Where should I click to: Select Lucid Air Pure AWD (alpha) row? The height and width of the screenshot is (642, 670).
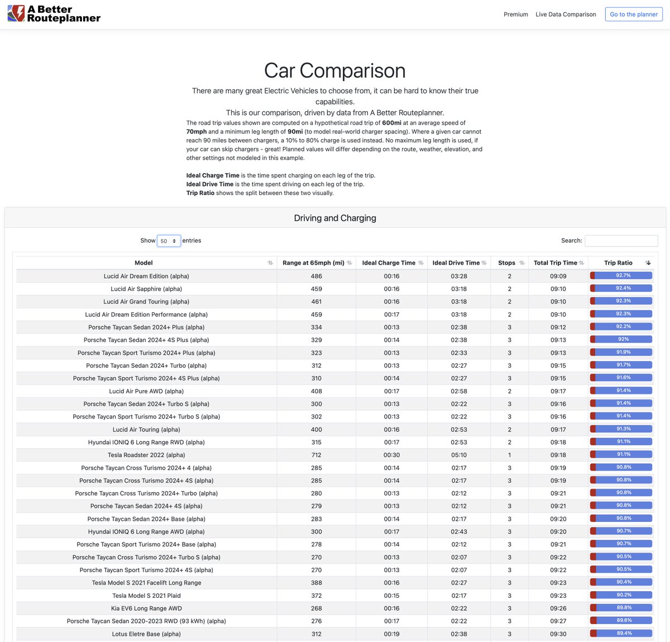335,391
